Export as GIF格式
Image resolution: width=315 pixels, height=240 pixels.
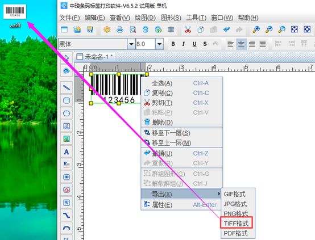click(238, 194)
